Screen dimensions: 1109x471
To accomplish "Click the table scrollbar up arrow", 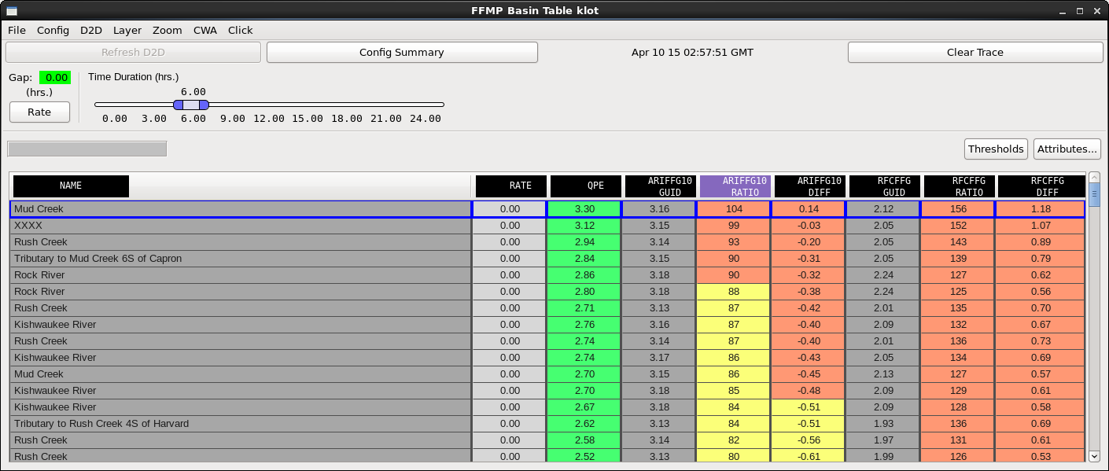I will [x=1094, y=178].
